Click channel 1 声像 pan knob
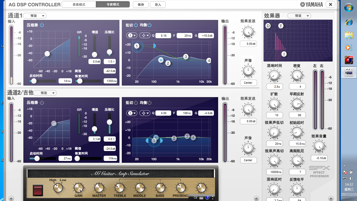 point(248,71)
